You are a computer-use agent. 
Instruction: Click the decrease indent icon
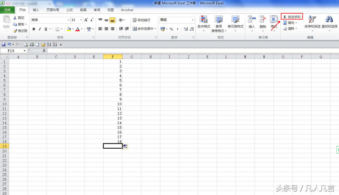click(x=121, y=29)
